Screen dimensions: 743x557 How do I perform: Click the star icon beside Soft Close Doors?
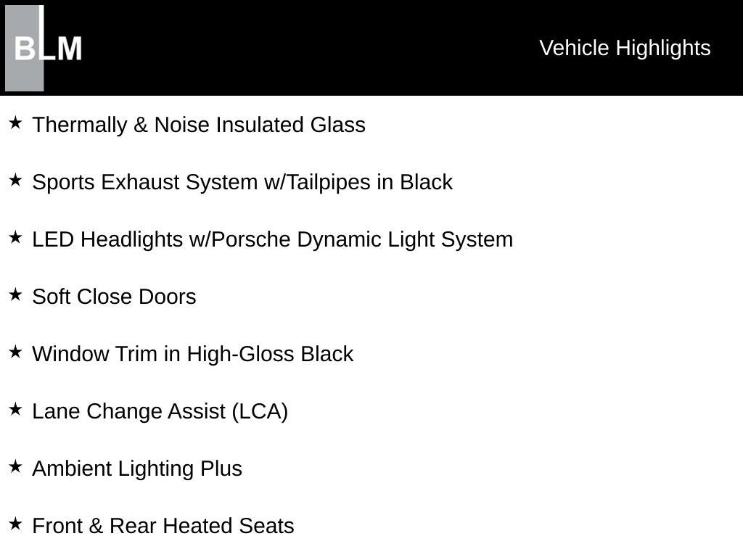pos(15,295)
